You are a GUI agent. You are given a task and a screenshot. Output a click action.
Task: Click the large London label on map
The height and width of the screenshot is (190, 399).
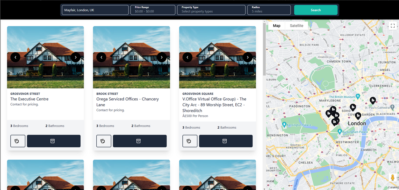click(357, 123)
